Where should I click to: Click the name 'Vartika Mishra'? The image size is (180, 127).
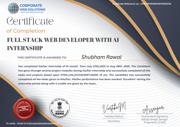pyautogui.click(x=114, y=116)
